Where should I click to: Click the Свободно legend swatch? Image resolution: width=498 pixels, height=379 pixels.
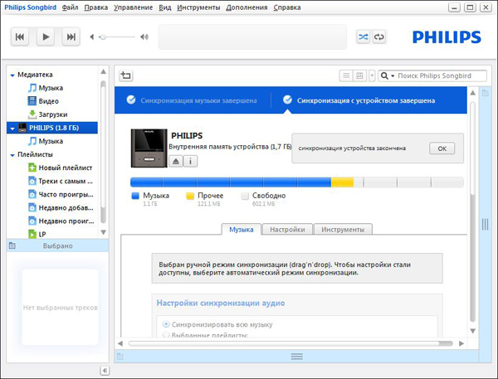245,196
